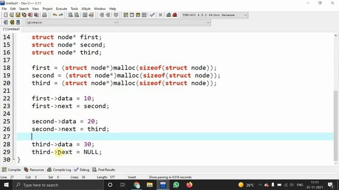This screenshot has height=190, width=339.
Task: Click the Compile & Run toolbar icon
Action: click(x=138, y=15)
